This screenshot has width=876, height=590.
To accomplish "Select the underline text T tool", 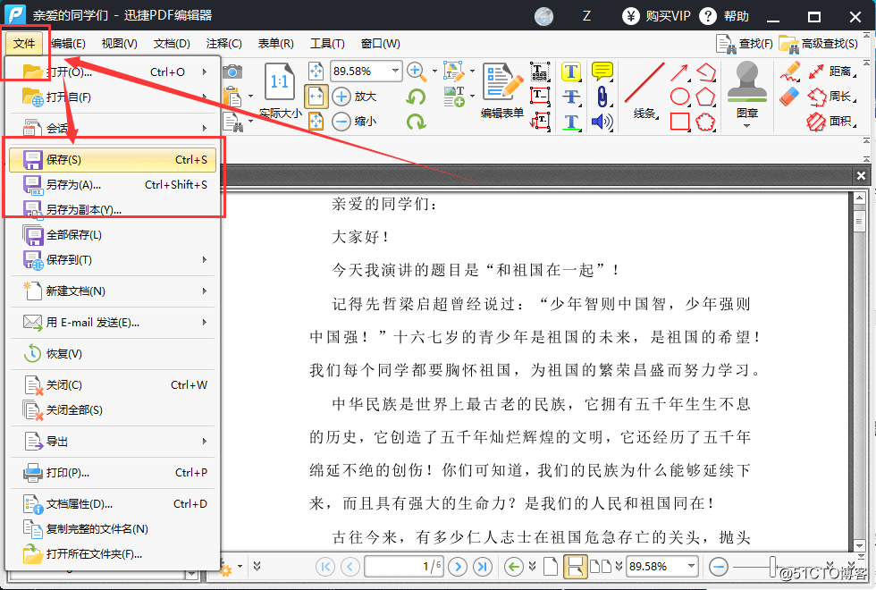I will [x=571, y=122].
